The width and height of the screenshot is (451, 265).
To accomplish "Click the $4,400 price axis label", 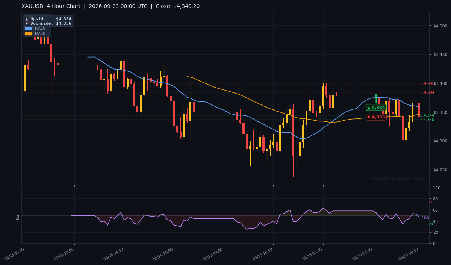I will (x=440, y=83).
